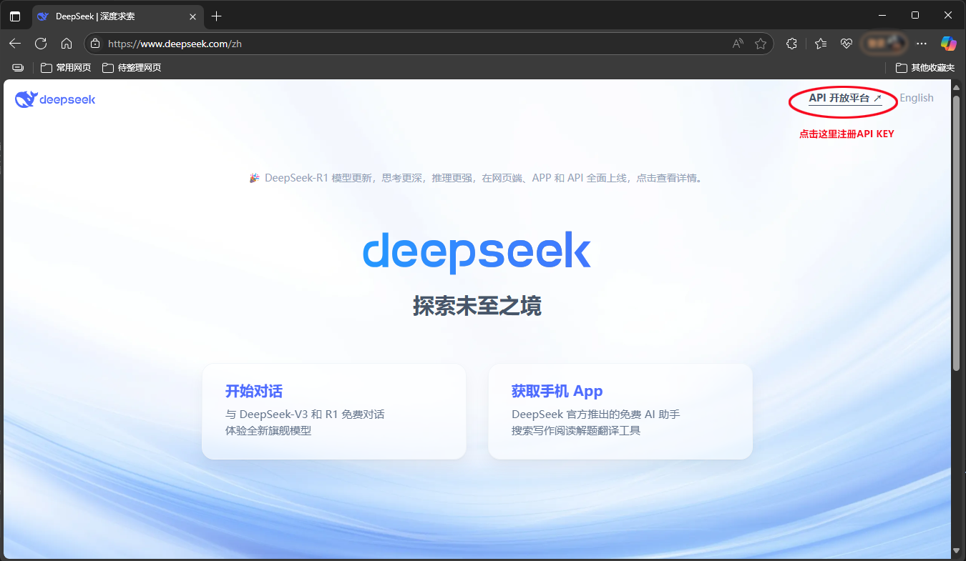Viewport: 966px width, 561px height.
Task: Click the scrollbar down arrow
Action: 957,551
